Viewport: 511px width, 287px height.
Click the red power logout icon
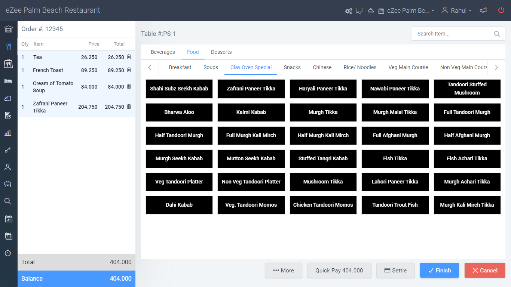(501, 10)
